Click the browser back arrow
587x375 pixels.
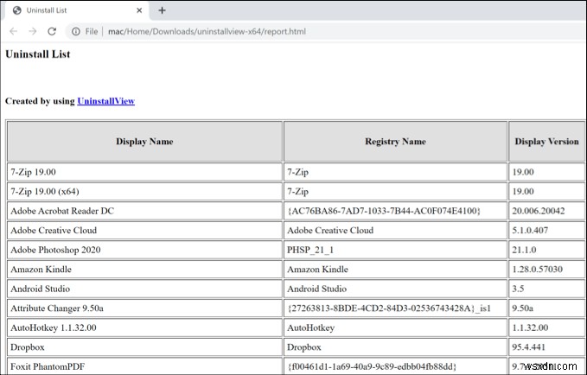tap(14, 31)
